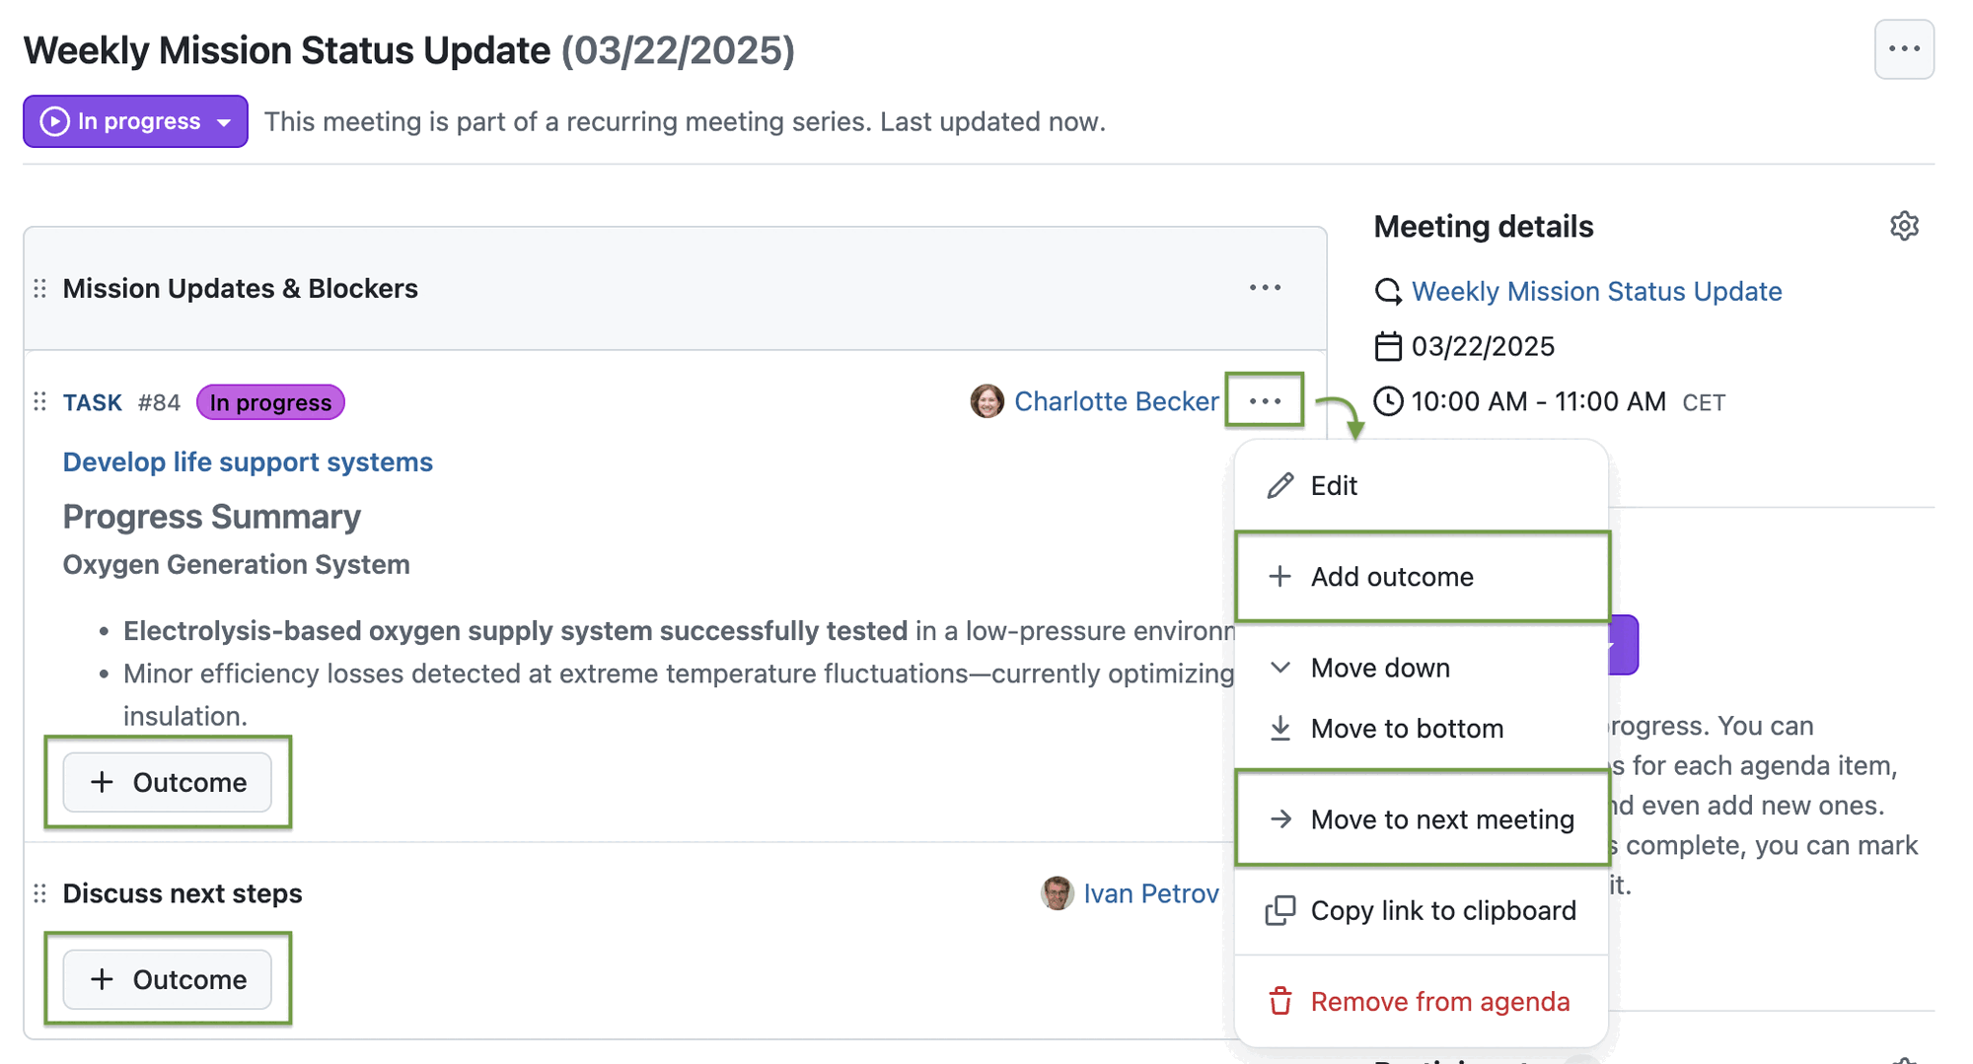1973x1064 pixels.
Task: Select Edit from the context menu
Action: (x=1333, y=485)
